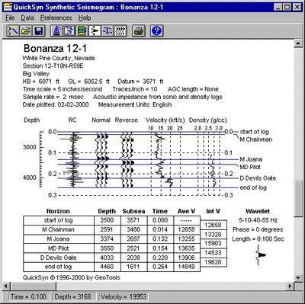Click the horizontal scrollbar thumb
Screen dimensions: 305x304
pos(34,286)
